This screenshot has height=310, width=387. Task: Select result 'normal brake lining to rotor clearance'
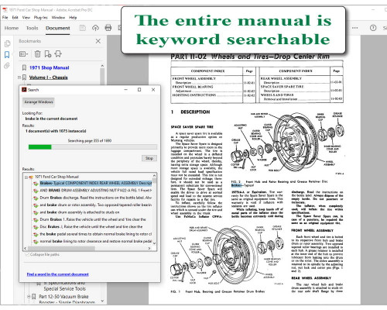click(96, 241)
